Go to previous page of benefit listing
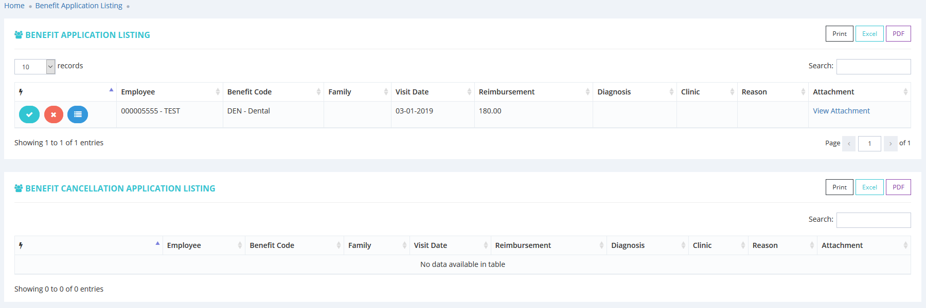Image resolution: width=926 pixels, height=308 pixels. 849,144
